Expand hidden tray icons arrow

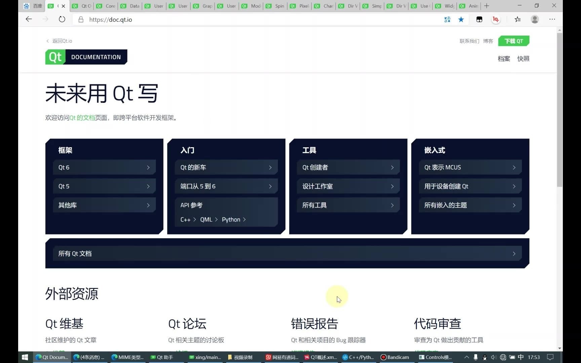pos(467,357)
